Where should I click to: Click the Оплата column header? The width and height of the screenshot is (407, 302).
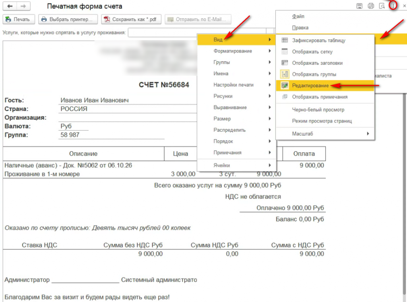click(x=304, y=154)
